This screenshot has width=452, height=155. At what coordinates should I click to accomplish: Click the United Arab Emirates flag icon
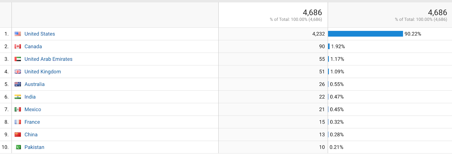(x=18, y=59)
